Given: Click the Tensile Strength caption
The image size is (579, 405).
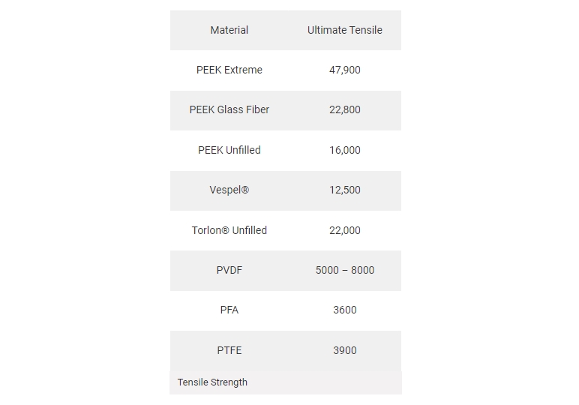Looking at the screenshot, I should point(212,382).
